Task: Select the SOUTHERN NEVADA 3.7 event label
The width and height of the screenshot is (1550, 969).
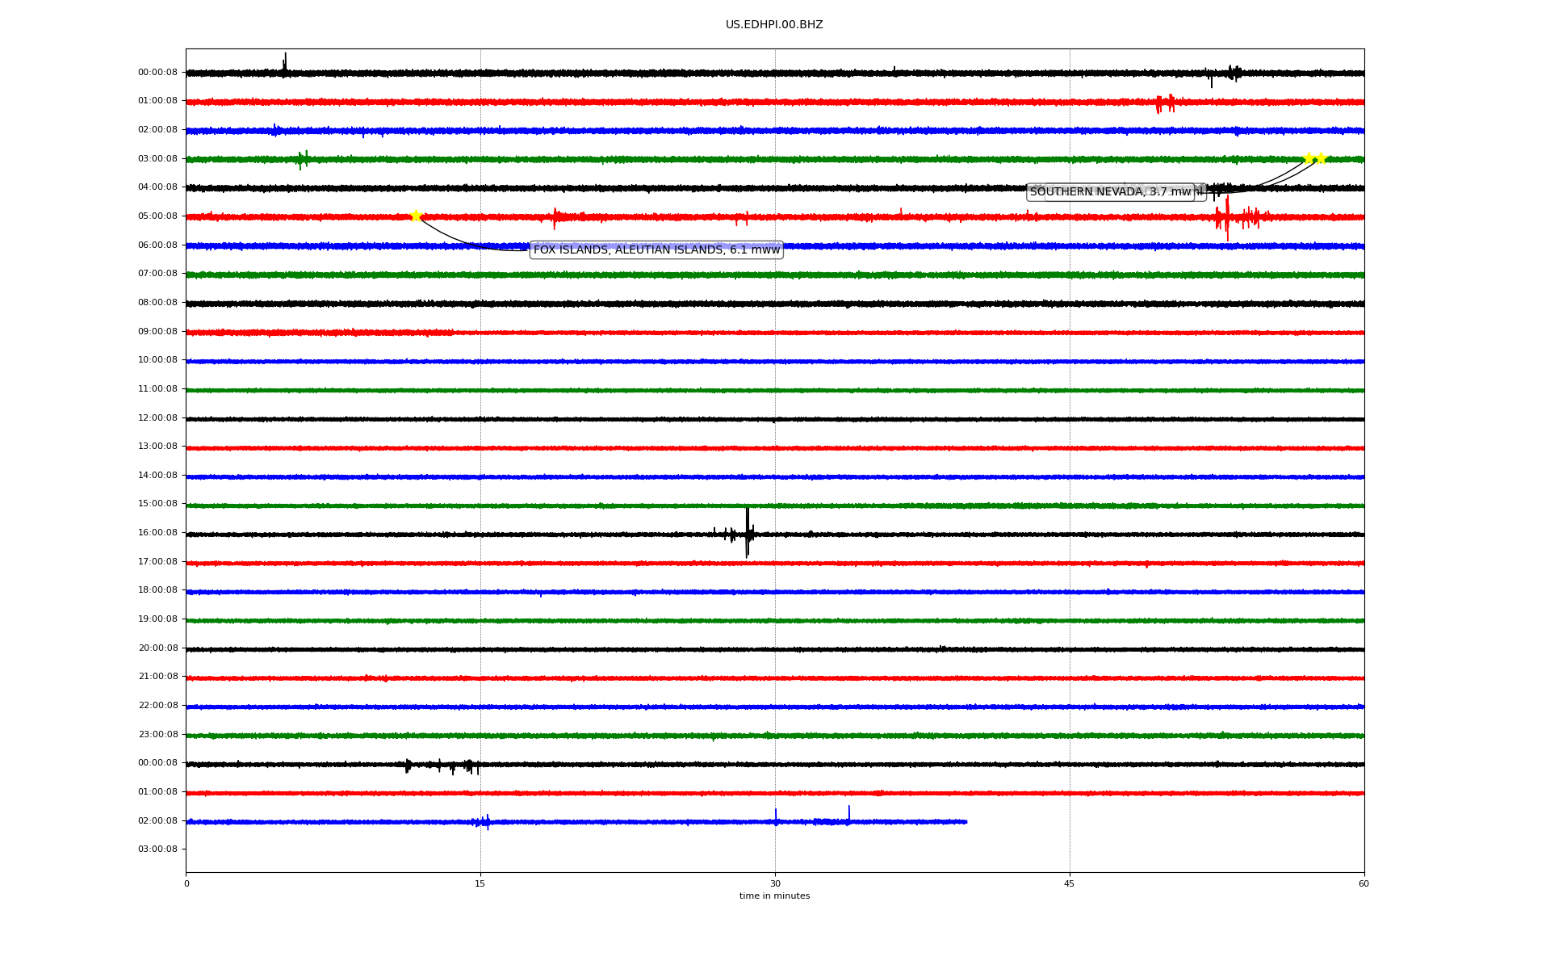Action: click(x=1110, y=192)
